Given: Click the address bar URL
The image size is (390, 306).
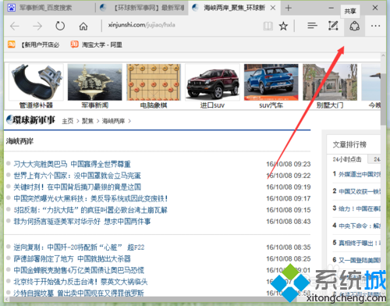Looking at the screenshot, I should click(142, 25).
